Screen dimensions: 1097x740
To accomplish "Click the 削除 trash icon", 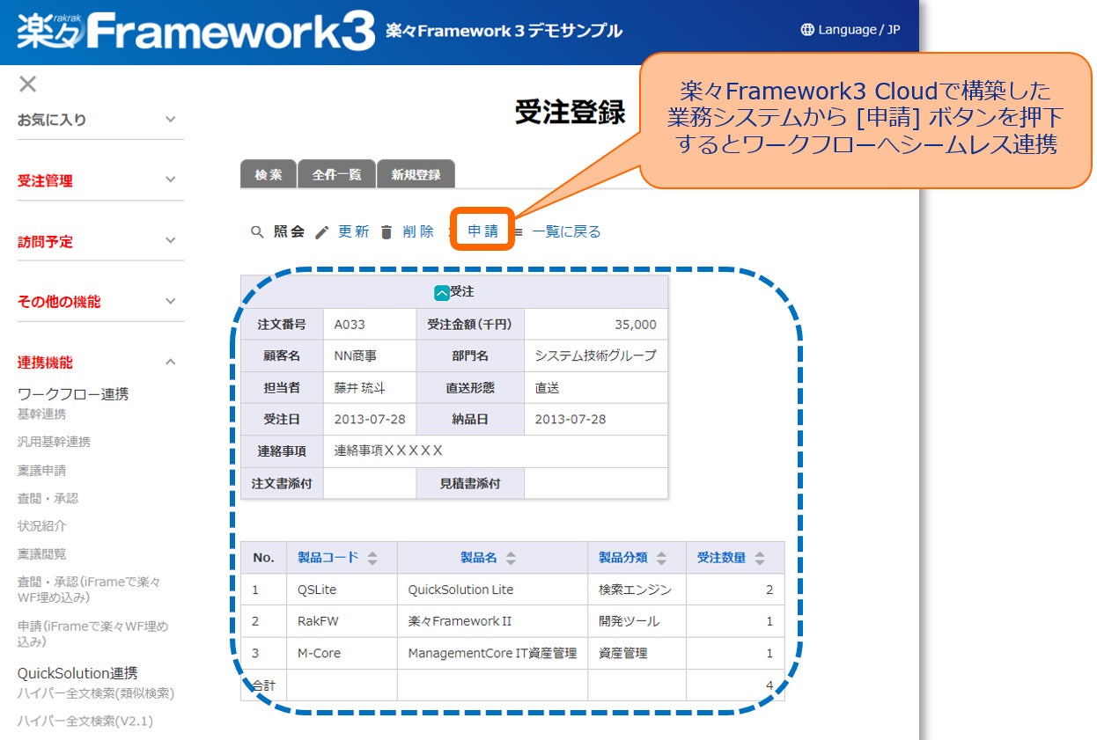I will point(387,232).
